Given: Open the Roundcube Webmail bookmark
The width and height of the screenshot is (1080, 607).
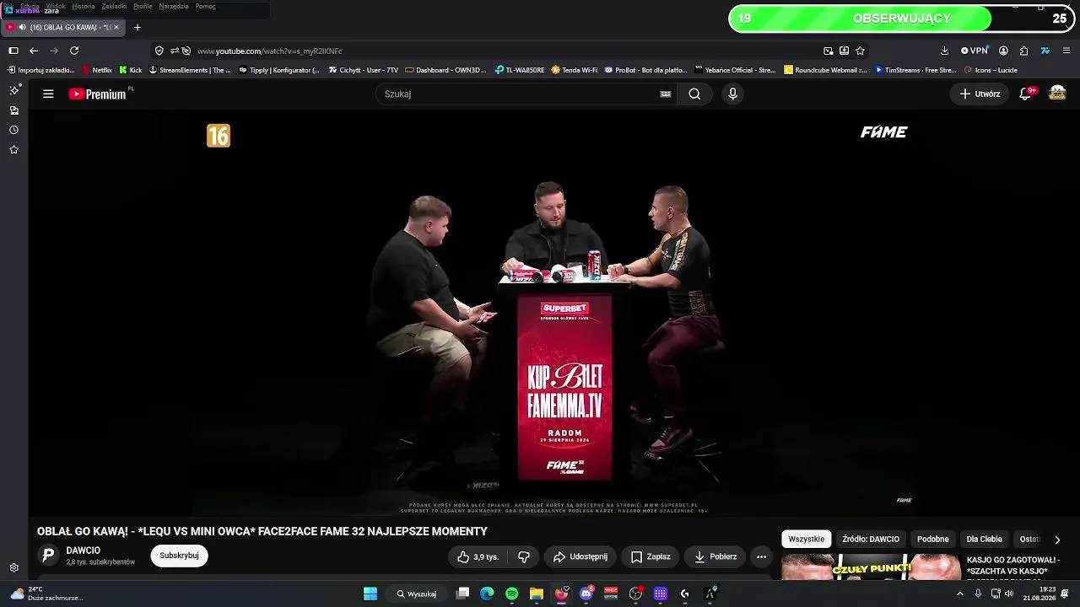Looking at the screenshot, I should coord(826,70).
